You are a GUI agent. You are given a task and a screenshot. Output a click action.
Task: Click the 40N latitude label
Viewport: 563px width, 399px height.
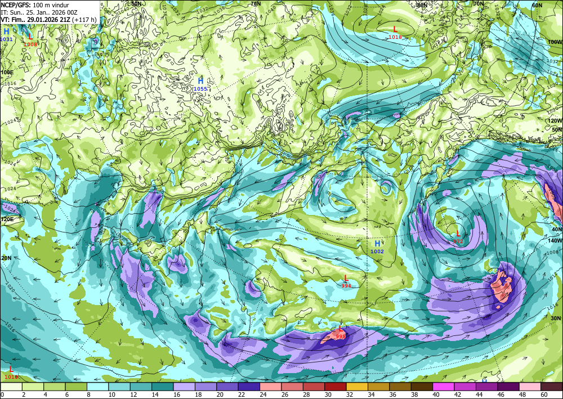point(557,229)
